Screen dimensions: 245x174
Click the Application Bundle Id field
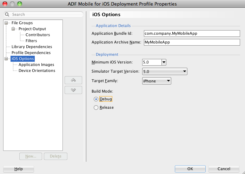click(192, 33)
